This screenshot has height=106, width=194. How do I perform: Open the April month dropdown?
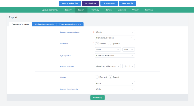click(x=108, y=50)
